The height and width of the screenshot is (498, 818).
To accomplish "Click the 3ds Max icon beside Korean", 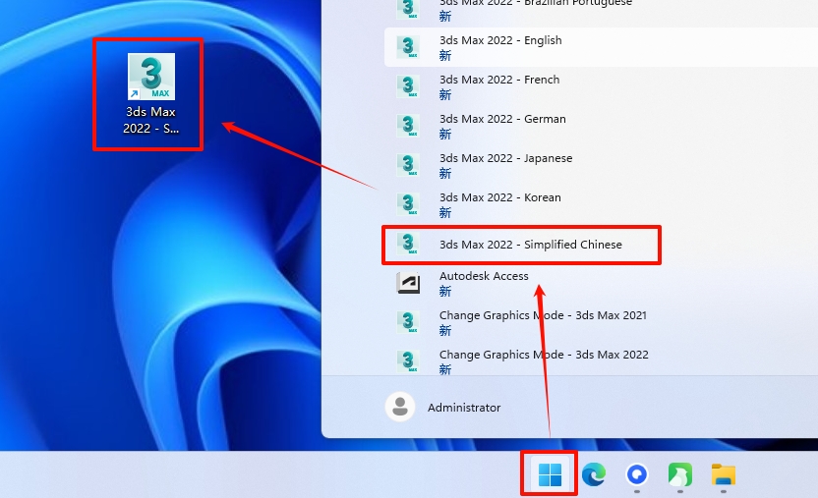I will [408, 204].
